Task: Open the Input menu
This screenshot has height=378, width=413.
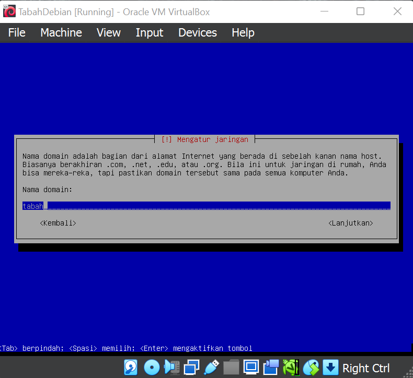Action: click(x=150, y=33)
